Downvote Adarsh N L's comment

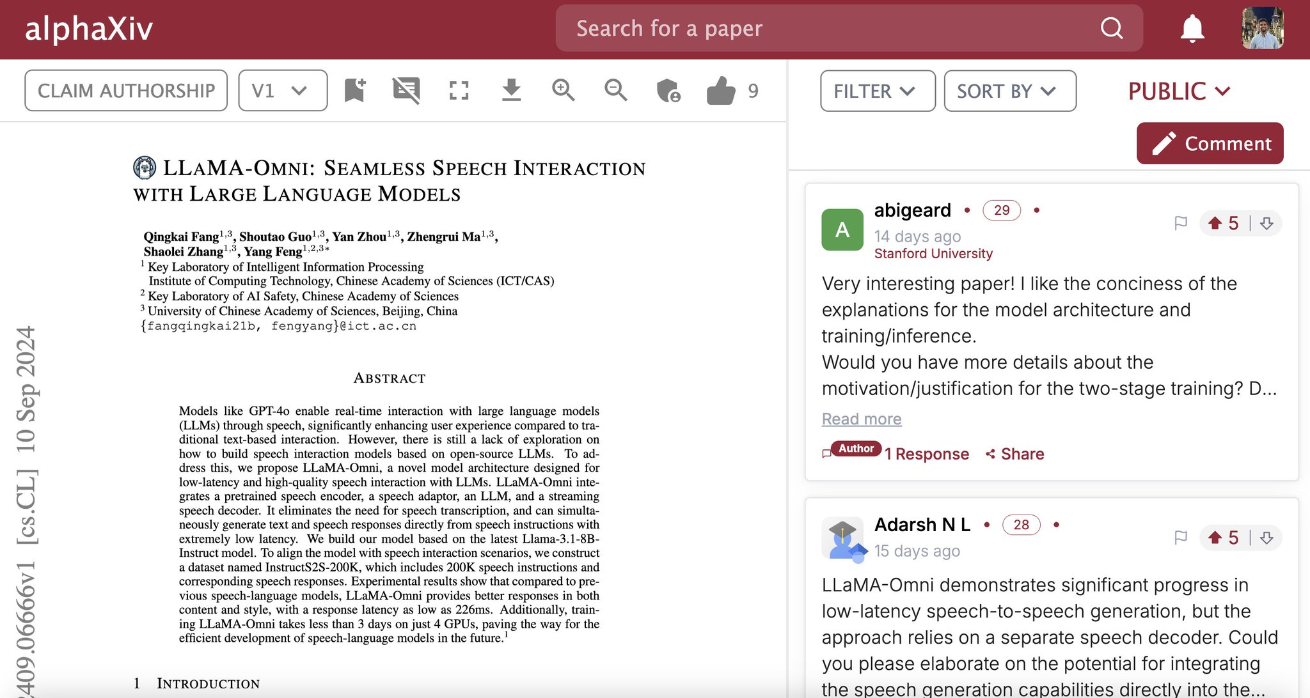(x=1267, y=538)
